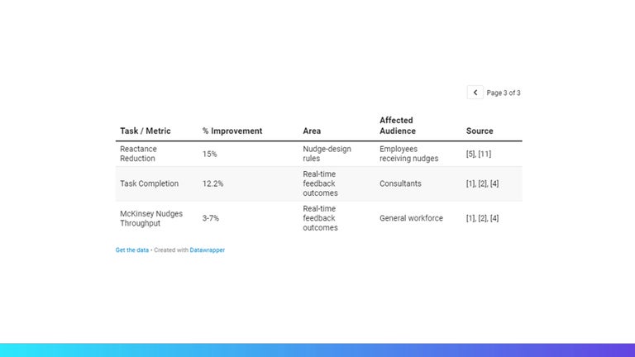Select the Nudge-design rules cell

tap(327, 154)
